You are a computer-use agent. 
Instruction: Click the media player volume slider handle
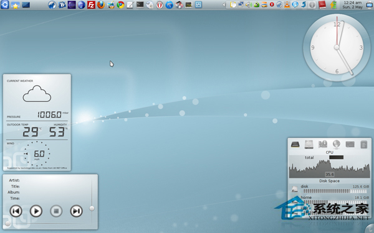pyautogui.click(x=92, y=208)
